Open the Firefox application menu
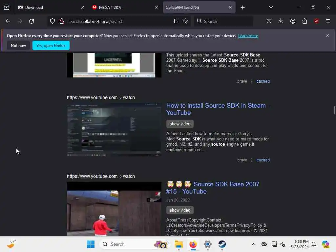The height and width of the screenshot is (252, 336). (x=328, y=21)
